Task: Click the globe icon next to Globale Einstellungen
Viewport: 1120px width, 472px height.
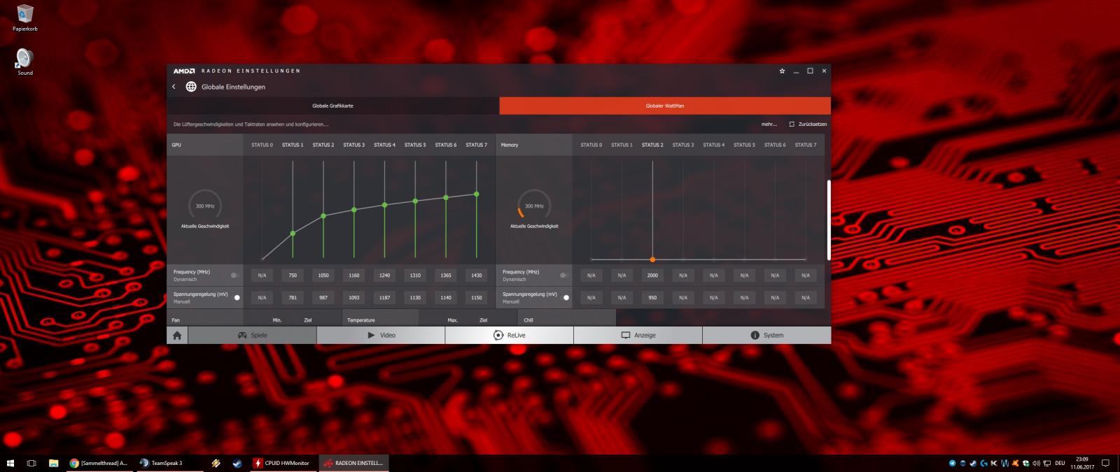Action: pyautogui.click(x=190, y=87)
